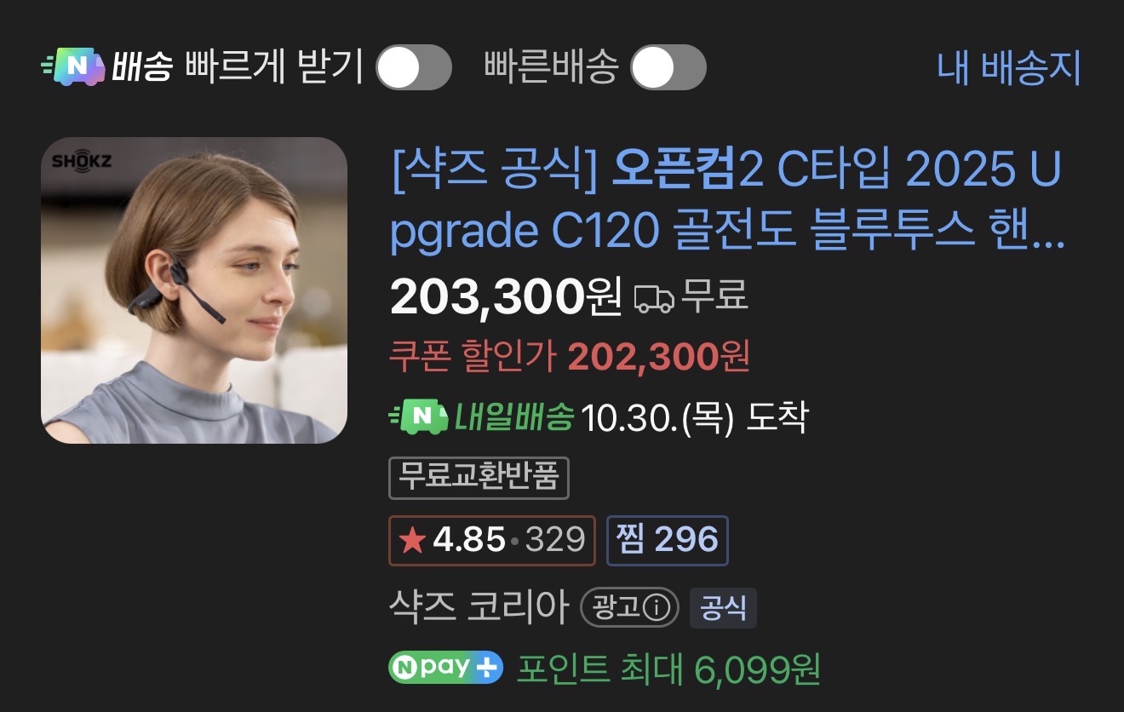Click the free shipping truck icon
1124x712 pixels.
point(654,298)
